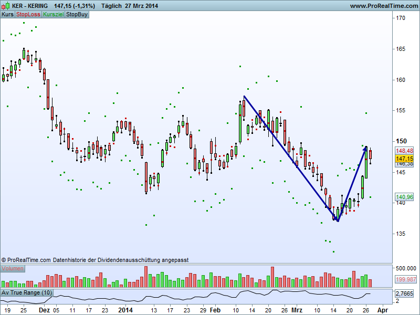
Task: Open Av True Range (10) indicator settings
Action: [27, 292]
